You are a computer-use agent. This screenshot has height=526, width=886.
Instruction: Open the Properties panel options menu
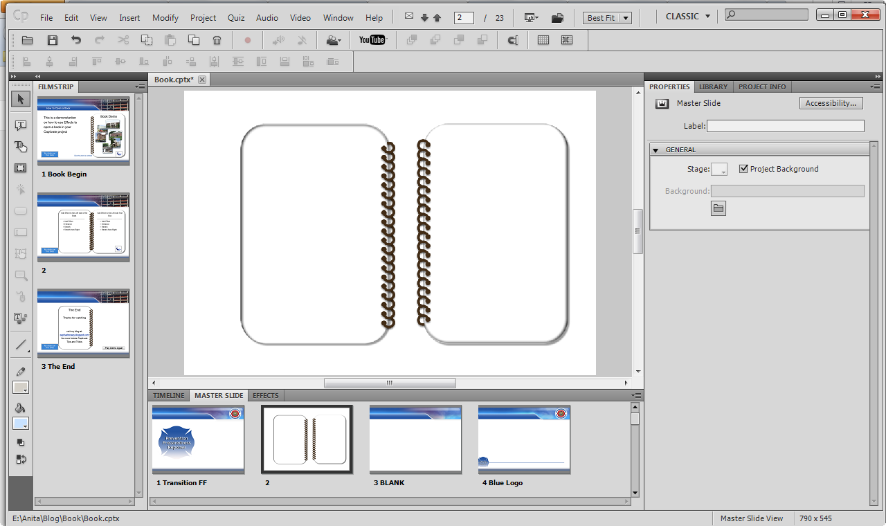click(876, 87)
